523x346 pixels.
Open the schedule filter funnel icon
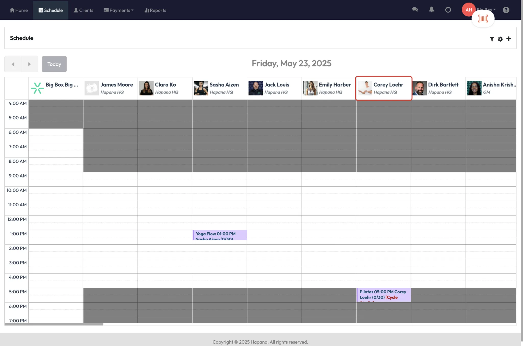pos(492,39)
